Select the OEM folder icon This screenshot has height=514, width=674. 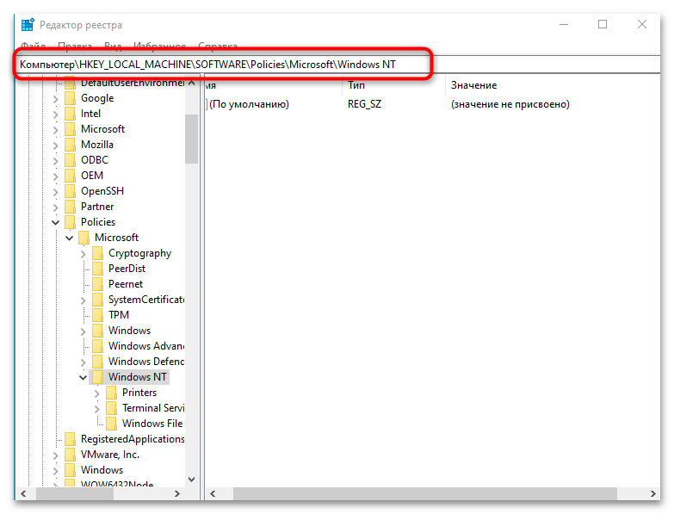coord(70,176)
